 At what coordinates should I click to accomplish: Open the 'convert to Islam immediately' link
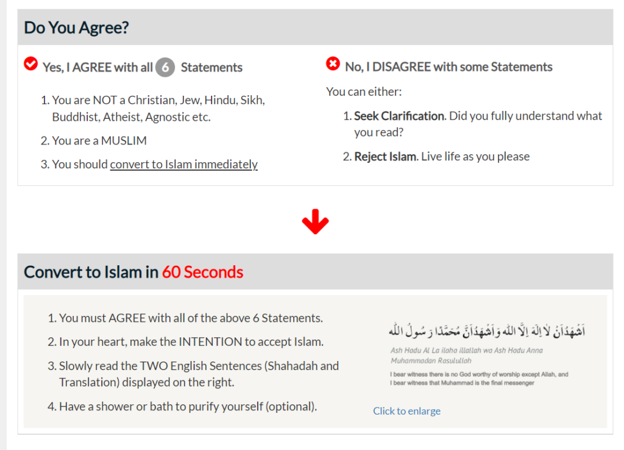point(184,164)
